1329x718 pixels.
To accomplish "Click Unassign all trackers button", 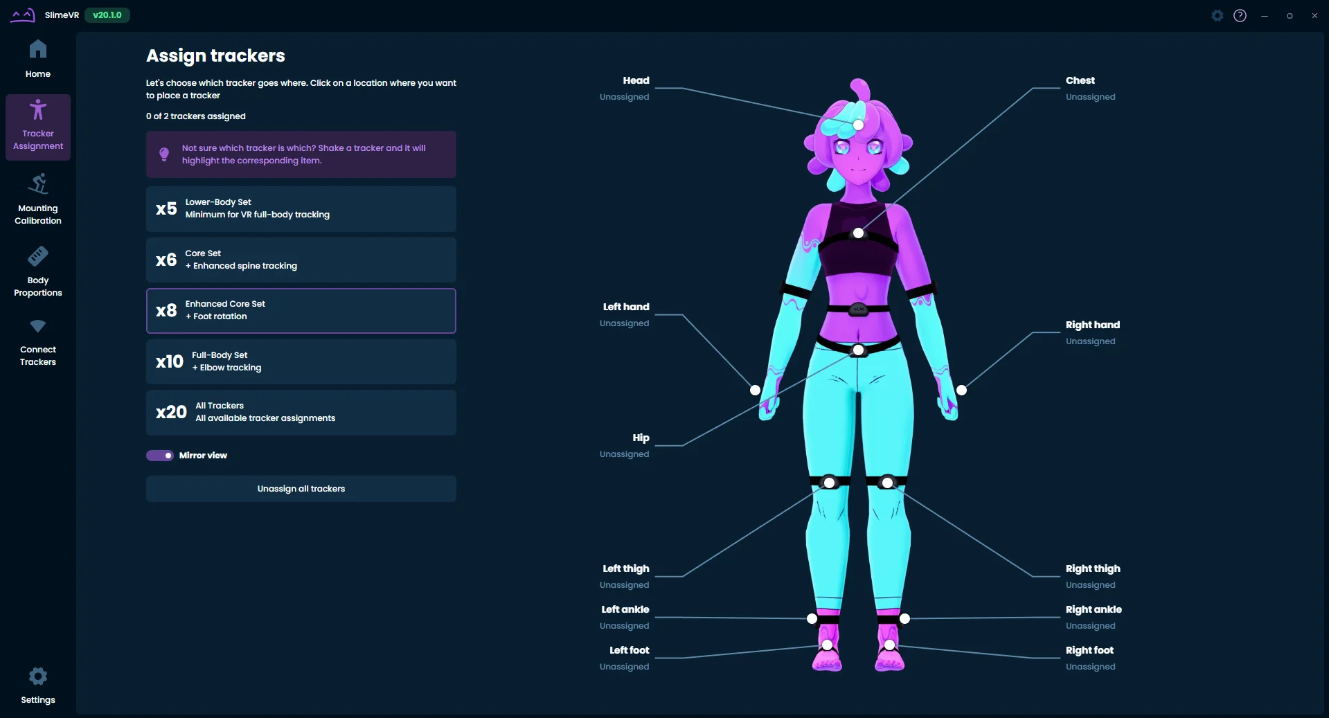I will coord(301,489).
